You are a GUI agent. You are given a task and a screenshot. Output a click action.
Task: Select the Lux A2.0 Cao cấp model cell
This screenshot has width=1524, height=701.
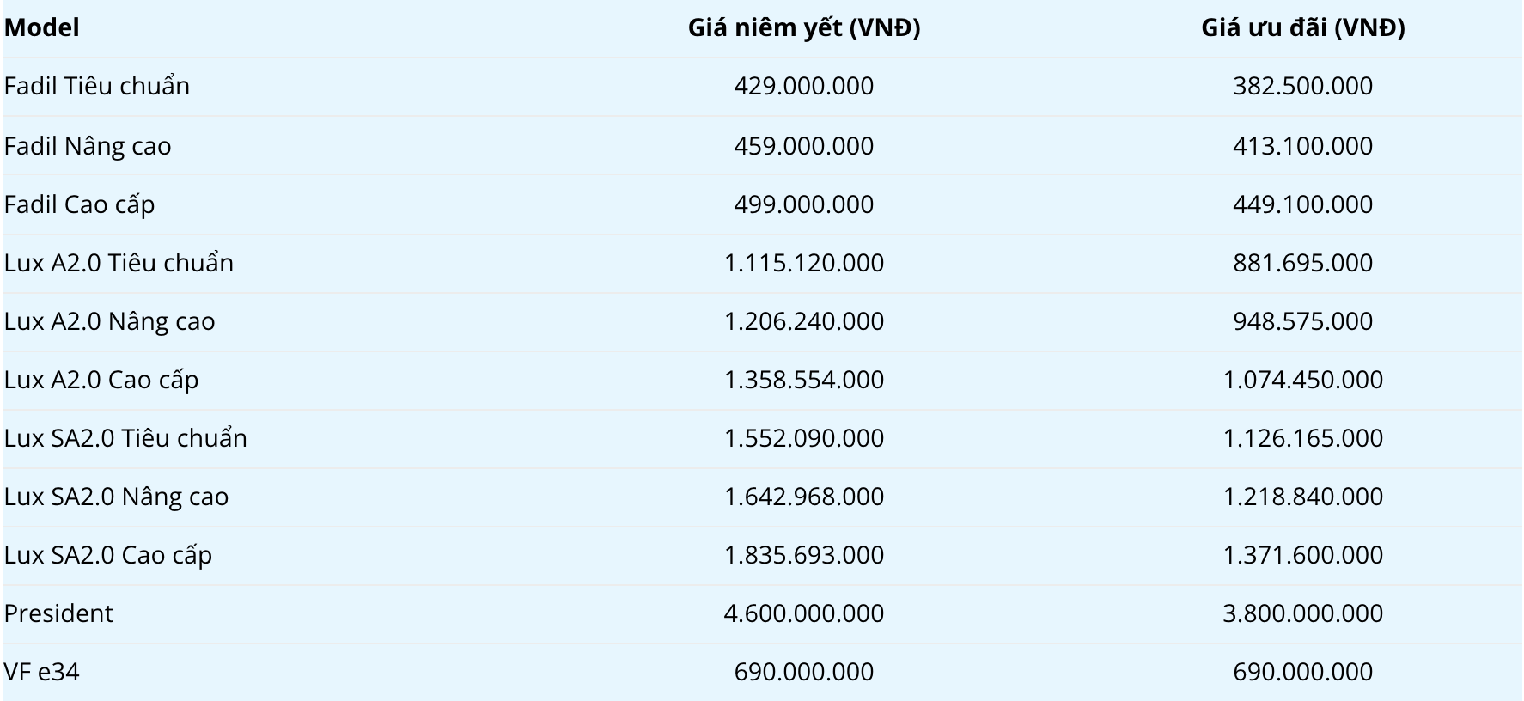101,380
